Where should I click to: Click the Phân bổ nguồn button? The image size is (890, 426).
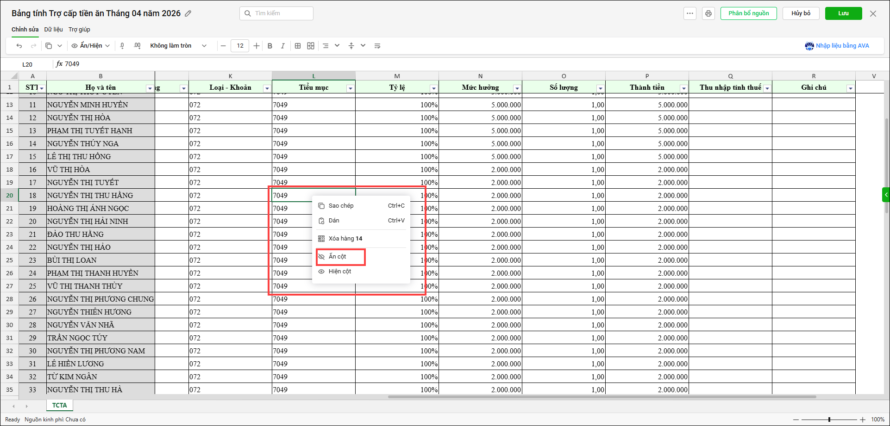pyautogui.click(x=748, y=13)
